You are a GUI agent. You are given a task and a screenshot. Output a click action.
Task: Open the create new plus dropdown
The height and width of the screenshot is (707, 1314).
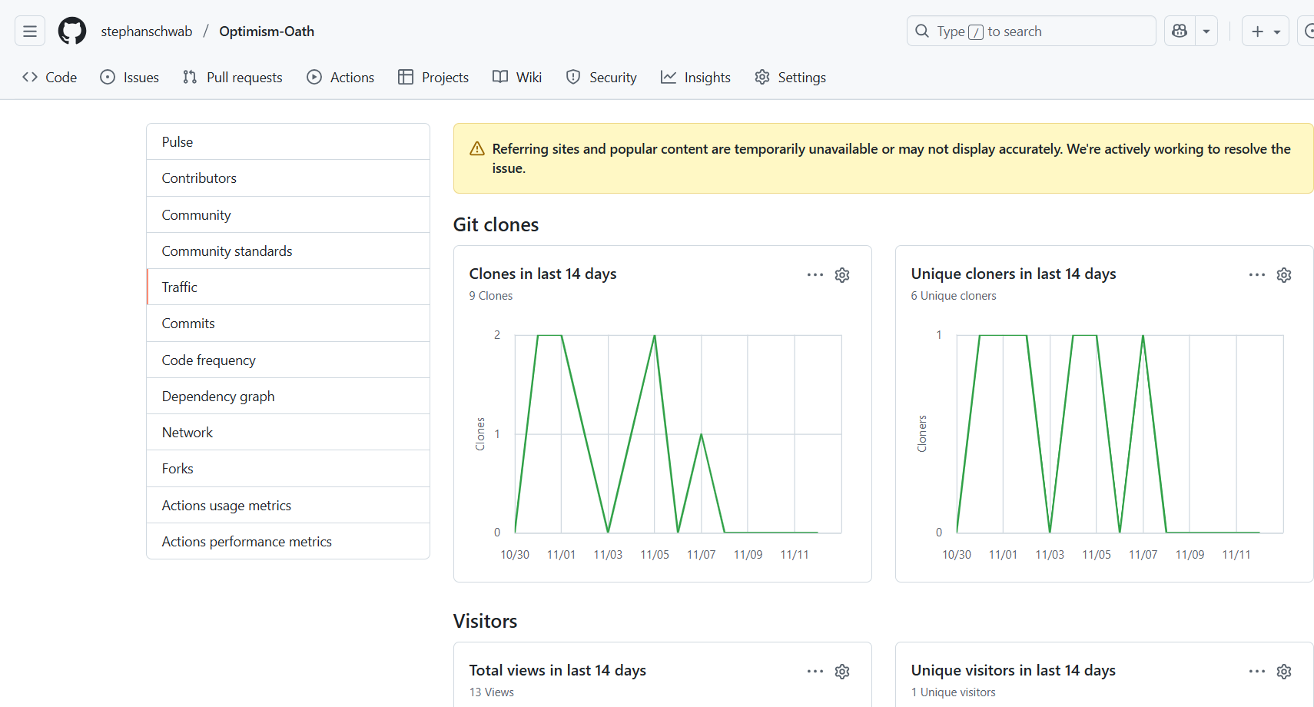1265,32
